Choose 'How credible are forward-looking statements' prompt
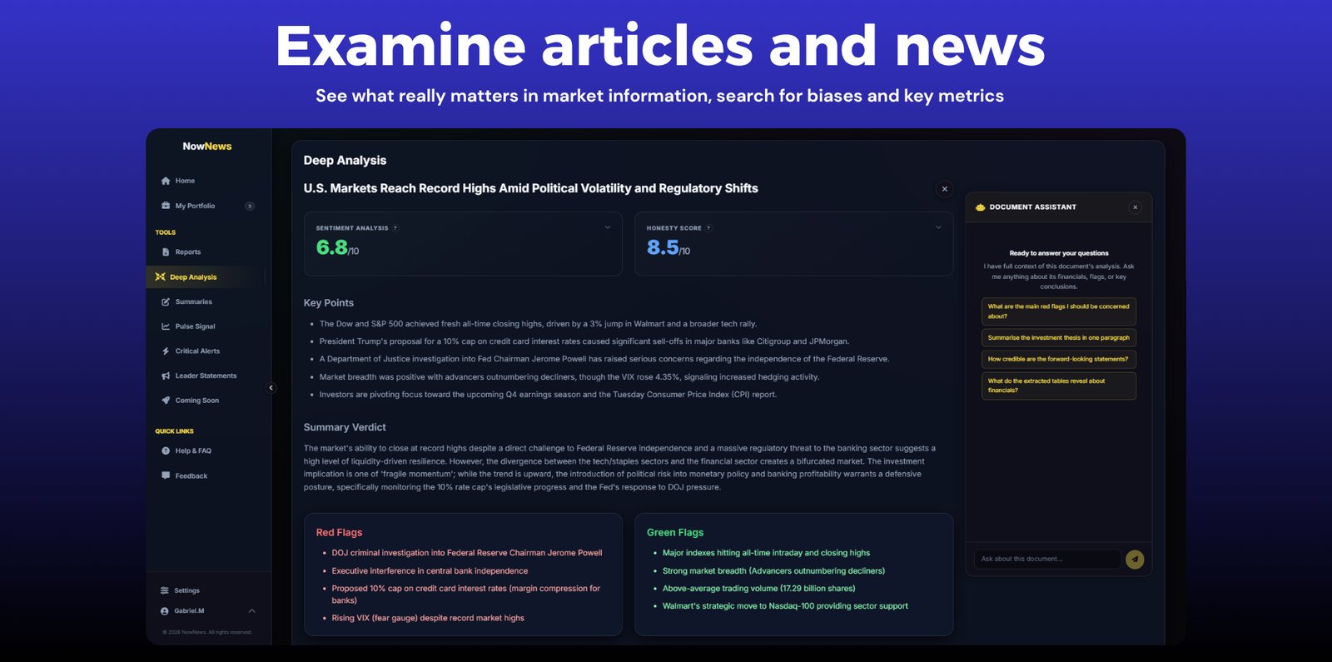The height and width of the screenshot is (662, 1332). [1059, 360]
